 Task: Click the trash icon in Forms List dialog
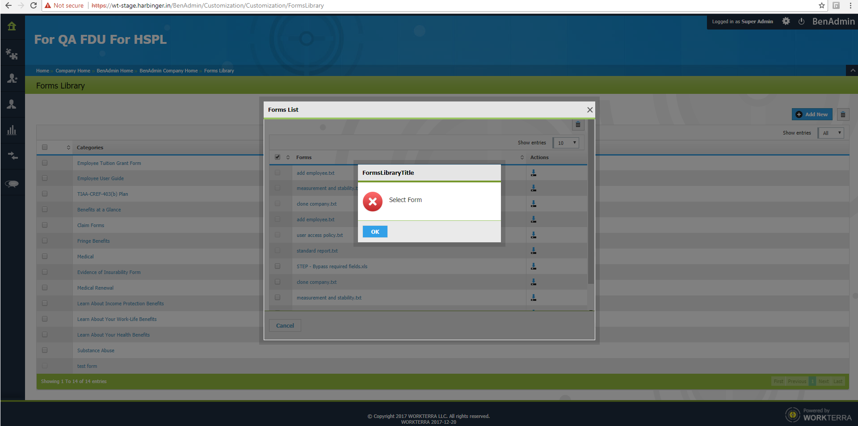coord(578,125)
